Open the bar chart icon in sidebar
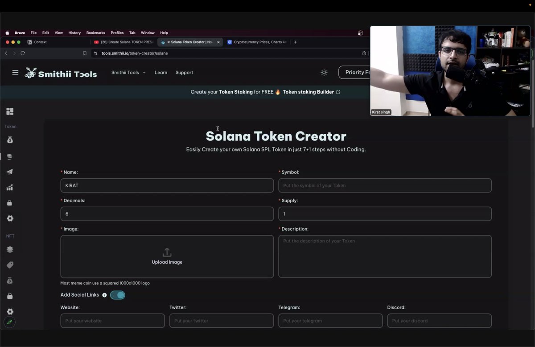The height and width of the screenshot is (347, 535). click(10, 188)
